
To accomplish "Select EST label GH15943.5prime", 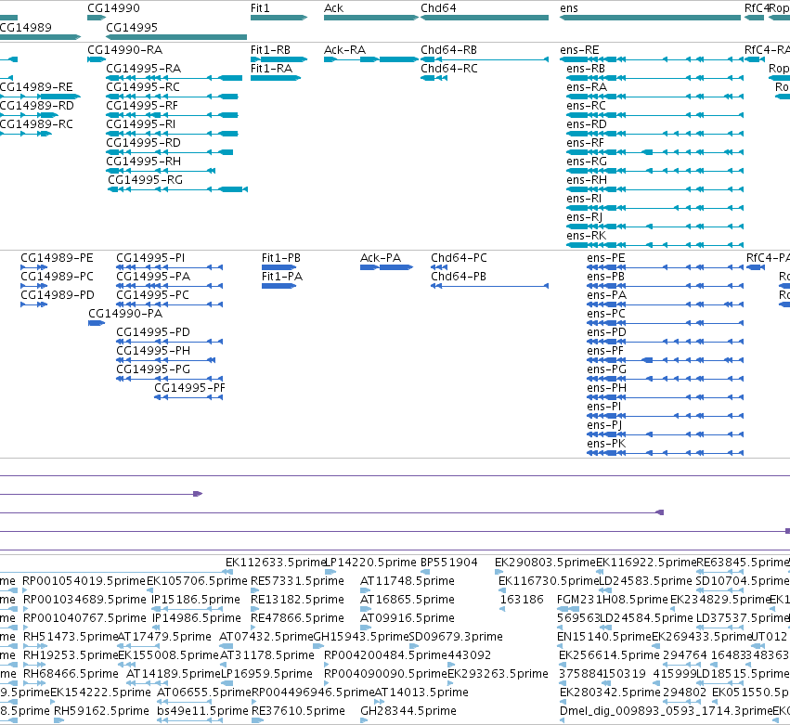I will tap(361, 637).
